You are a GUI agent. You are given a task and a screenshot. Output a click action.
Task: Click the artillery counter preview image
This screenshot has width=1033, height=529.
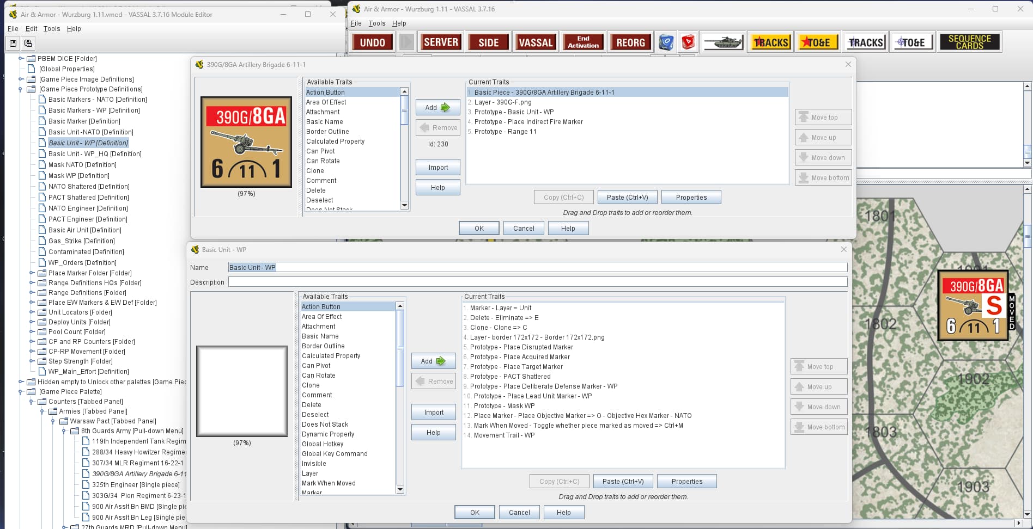click(246, 142)
